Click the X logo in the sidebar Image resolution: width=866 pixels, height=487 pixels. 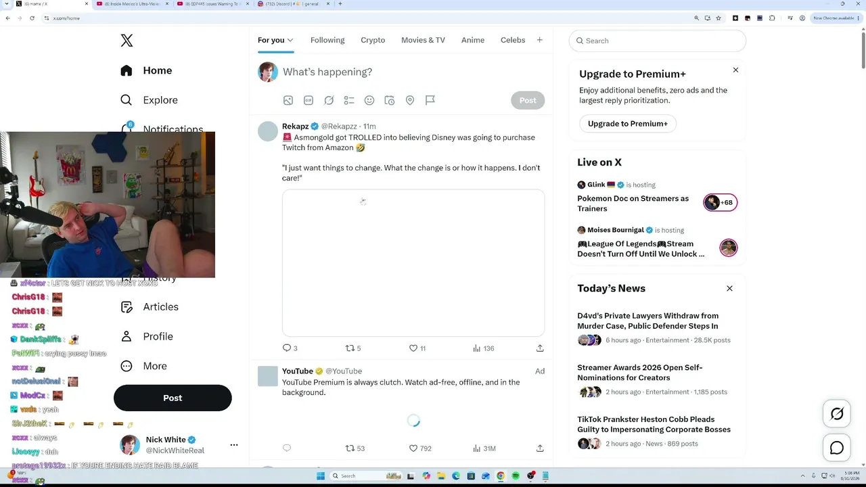point(127,41)
